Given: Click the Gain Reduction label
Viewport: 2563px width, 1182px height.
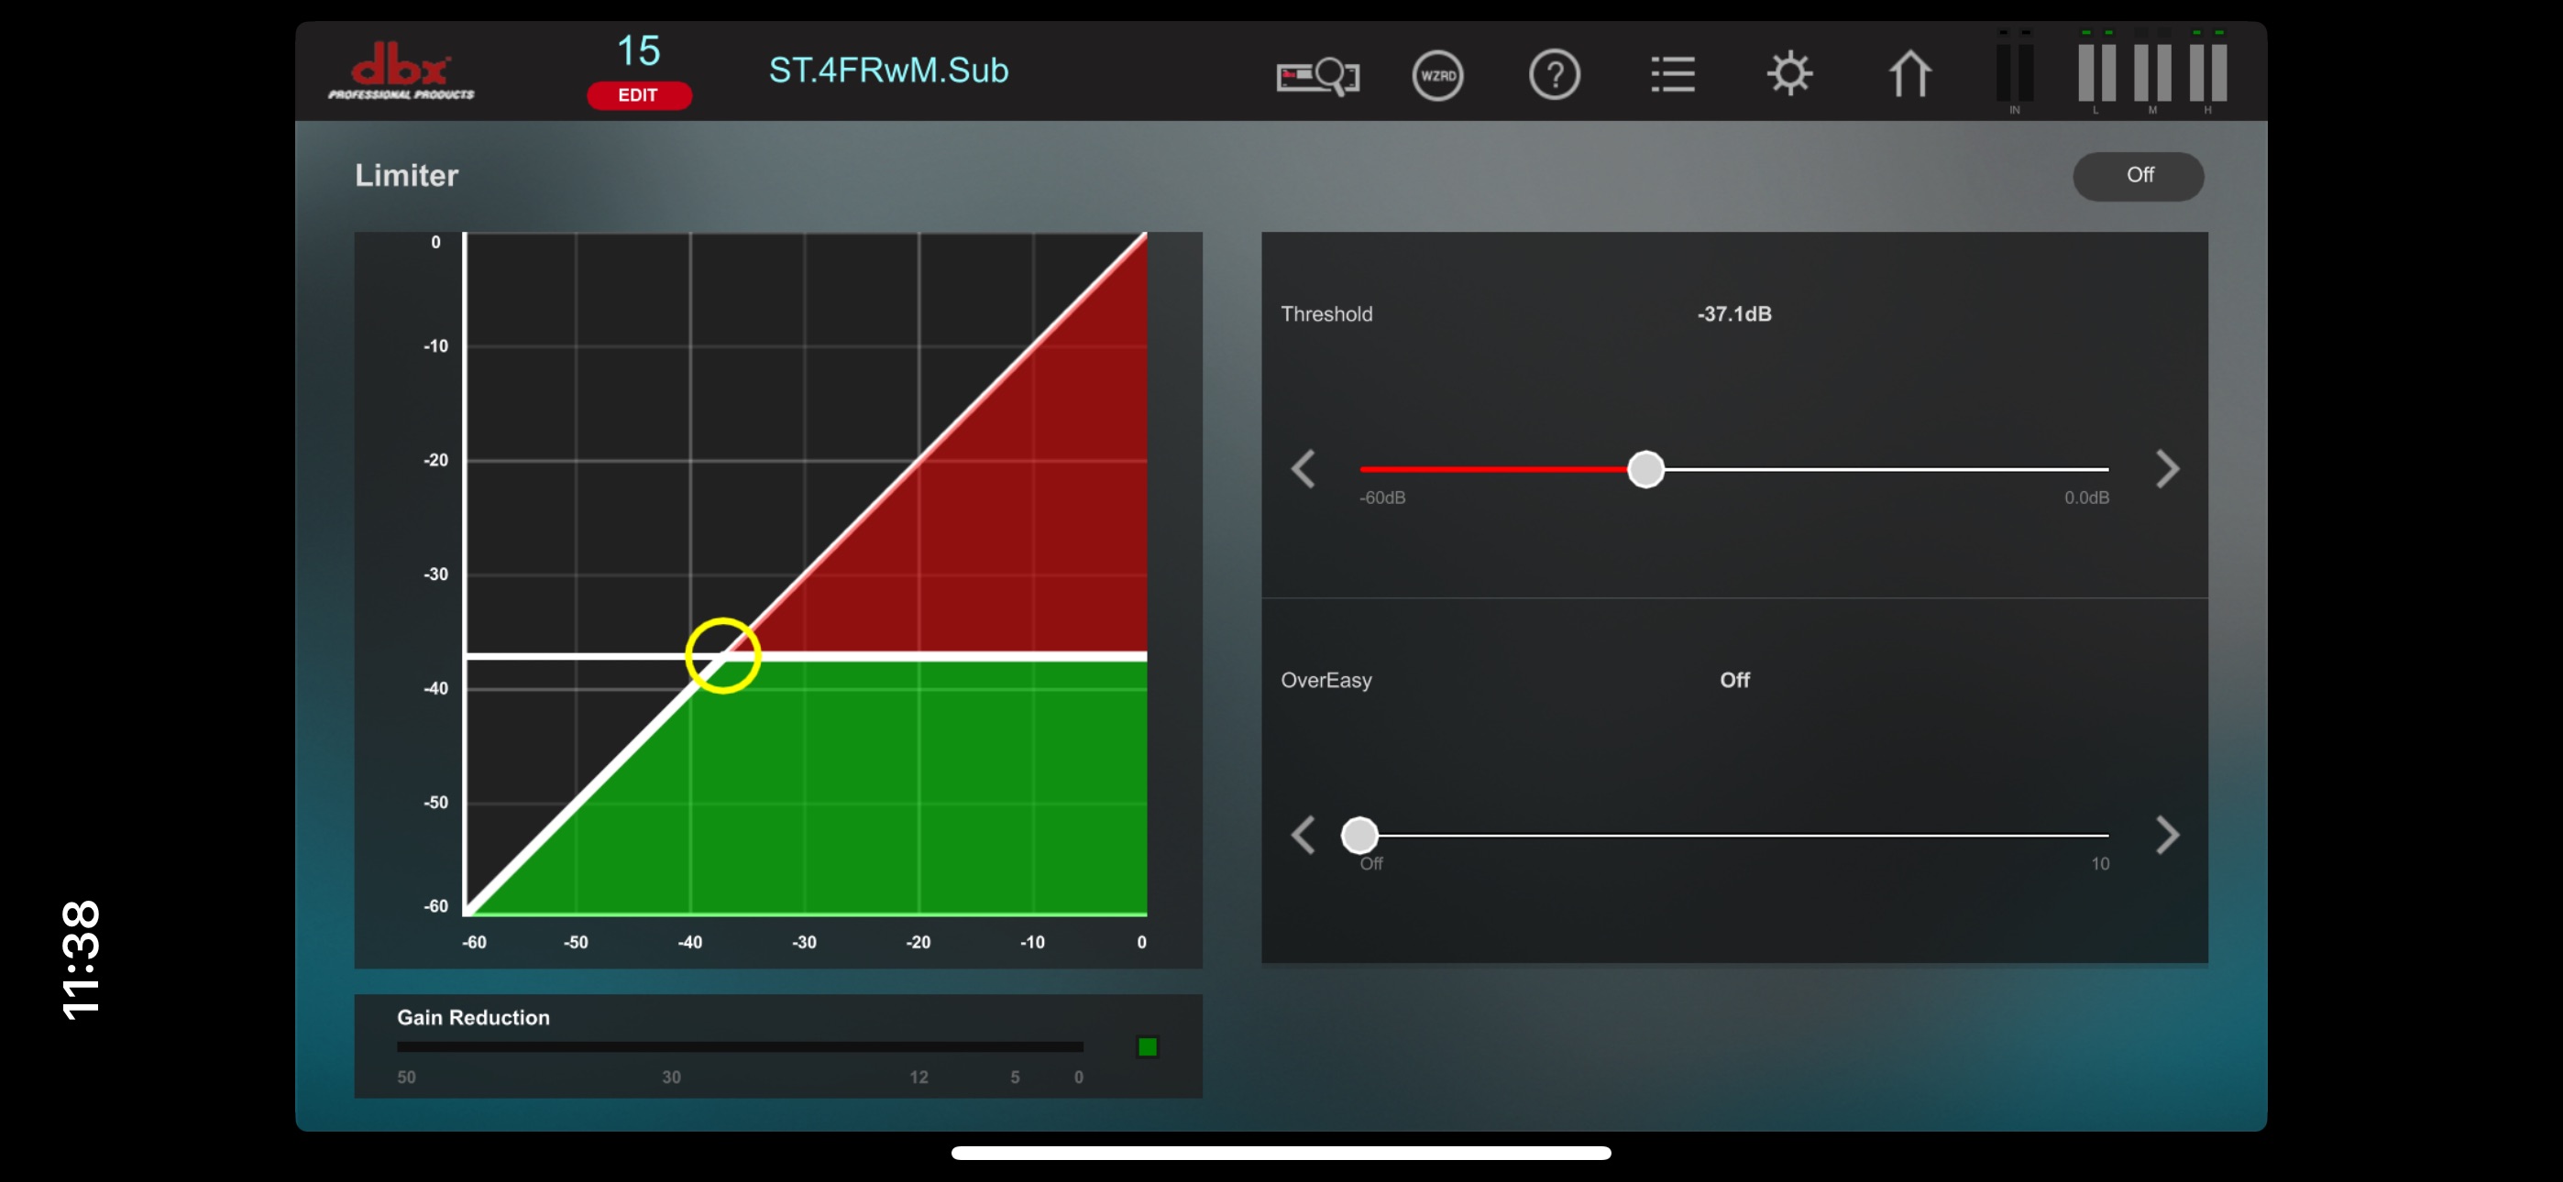Looking at the screenshot, I should [x=474, y=1018].
